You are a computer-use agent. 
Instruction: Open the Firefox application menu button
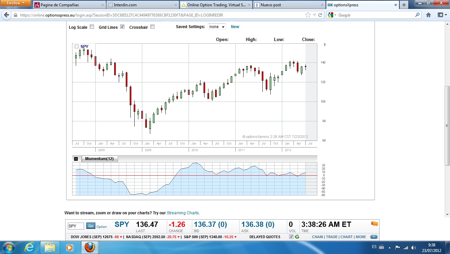[x=16, y=3]
